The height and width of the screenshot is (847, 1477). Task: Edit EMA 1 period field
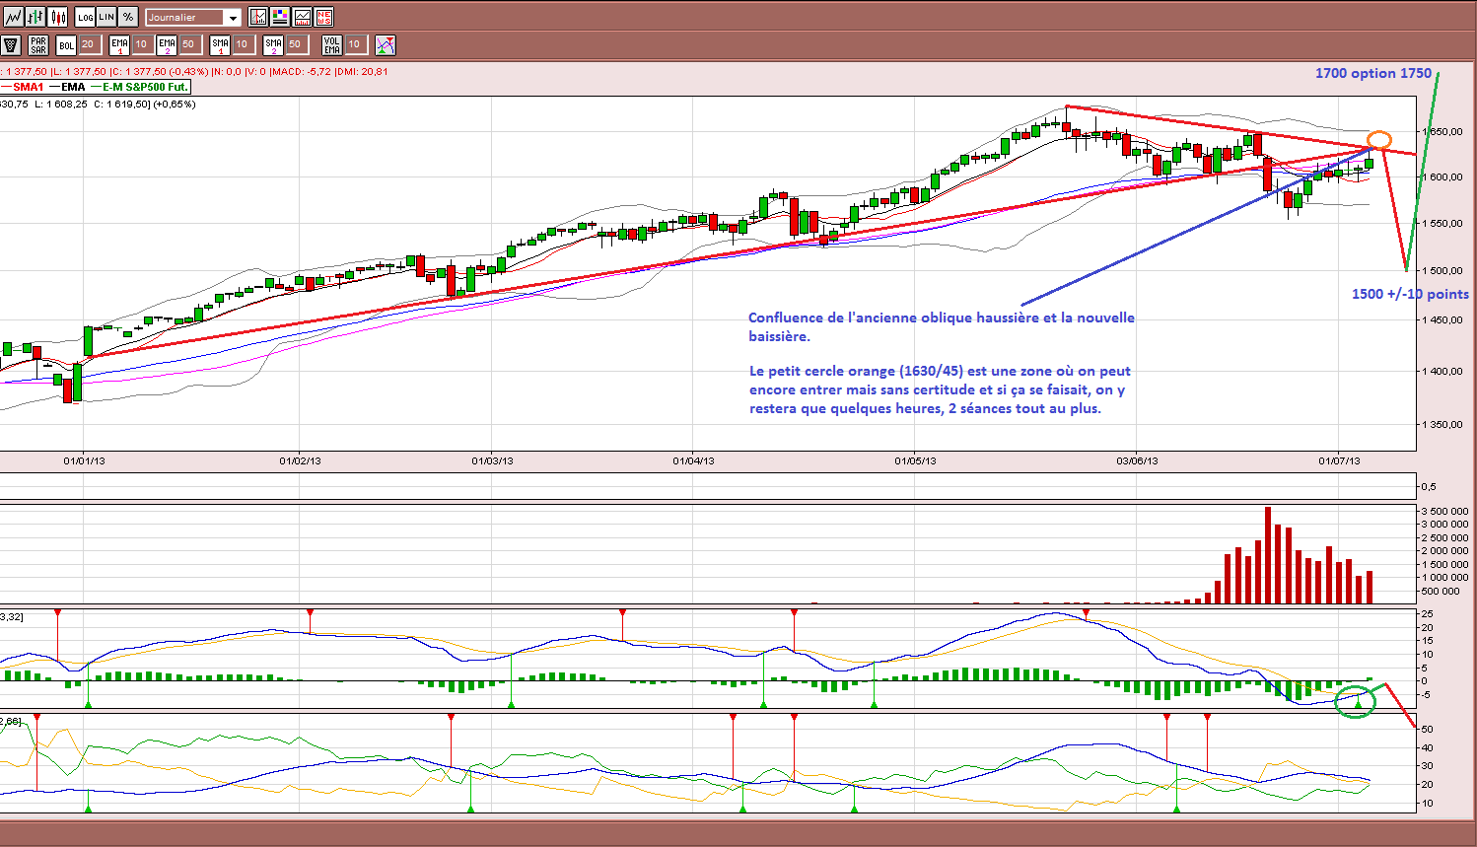coord(142,44)
